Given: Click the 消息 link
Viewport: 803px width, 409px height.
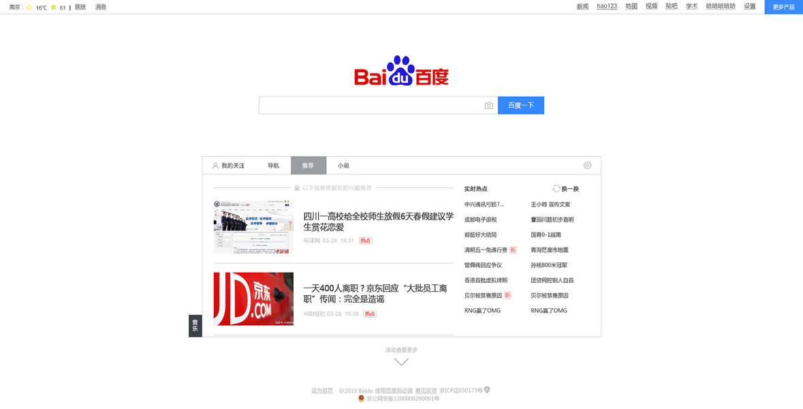Looking at the screenshot, I should point(101,7).
